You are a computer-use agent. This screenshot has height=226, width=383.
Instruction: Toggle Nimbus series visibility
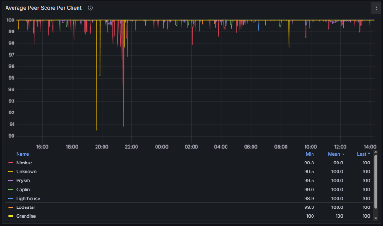[24, 163]
